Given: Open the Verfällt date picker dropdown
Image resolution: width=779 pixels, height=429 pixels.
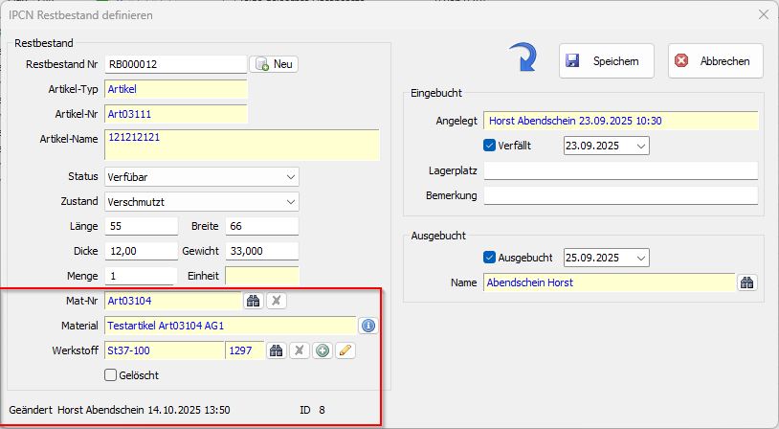Looking at the screenshot, I should click(639, 146).
